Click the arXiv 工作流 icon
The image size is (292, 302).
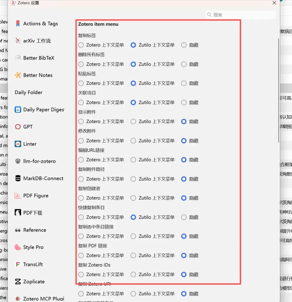(18, 41)
